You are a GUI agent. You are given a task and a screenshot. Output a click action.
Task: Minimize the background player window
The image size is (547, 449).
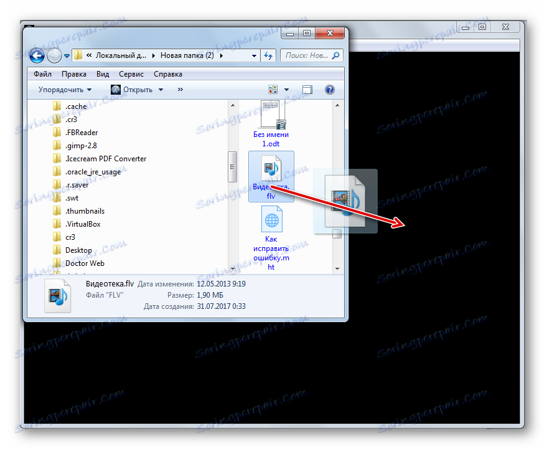point(465,27)
